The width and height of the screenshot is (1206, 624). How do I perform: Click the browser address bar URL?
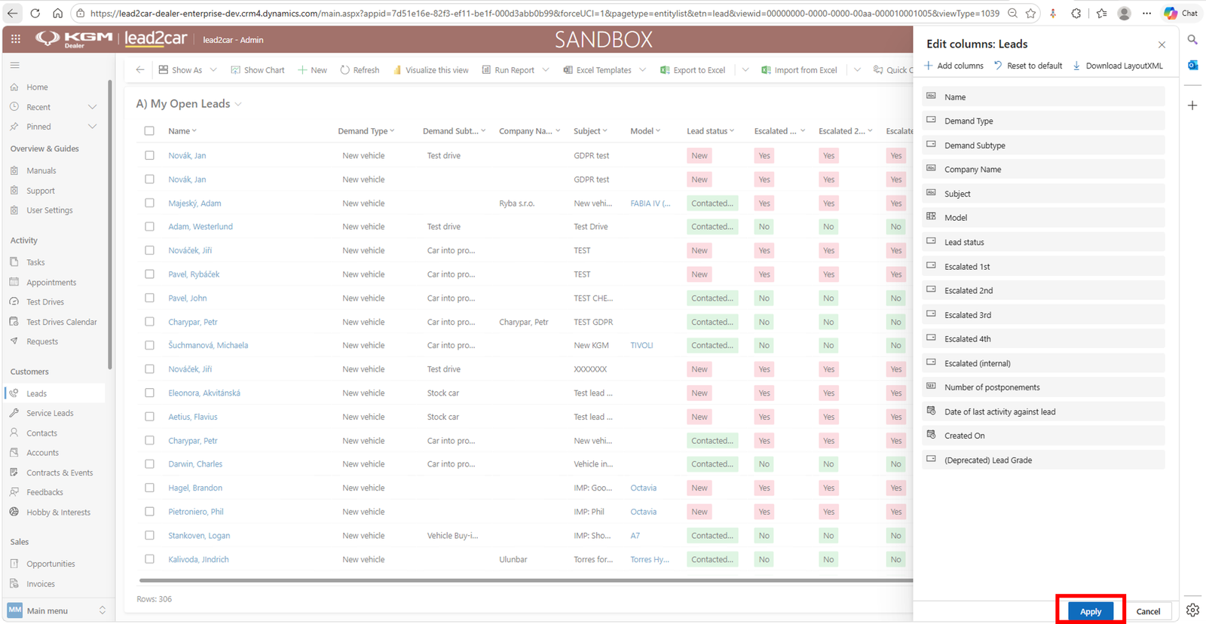click(x=544, y=13)
